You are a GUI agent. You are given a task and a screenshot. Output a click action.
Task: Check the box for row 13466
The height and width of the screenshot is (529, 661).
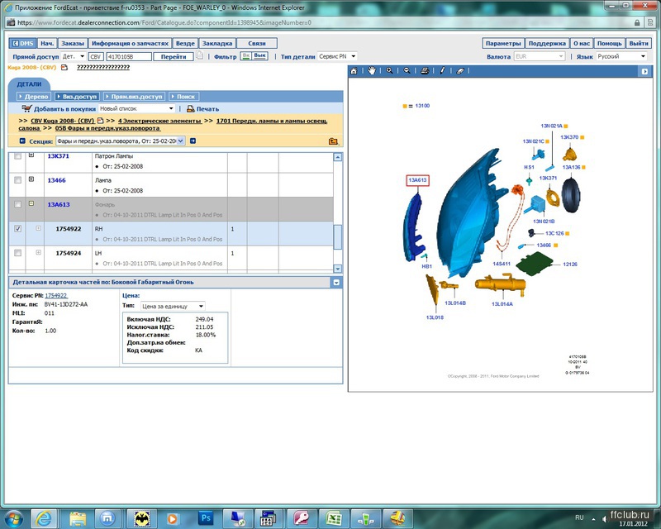click(17, 180)
